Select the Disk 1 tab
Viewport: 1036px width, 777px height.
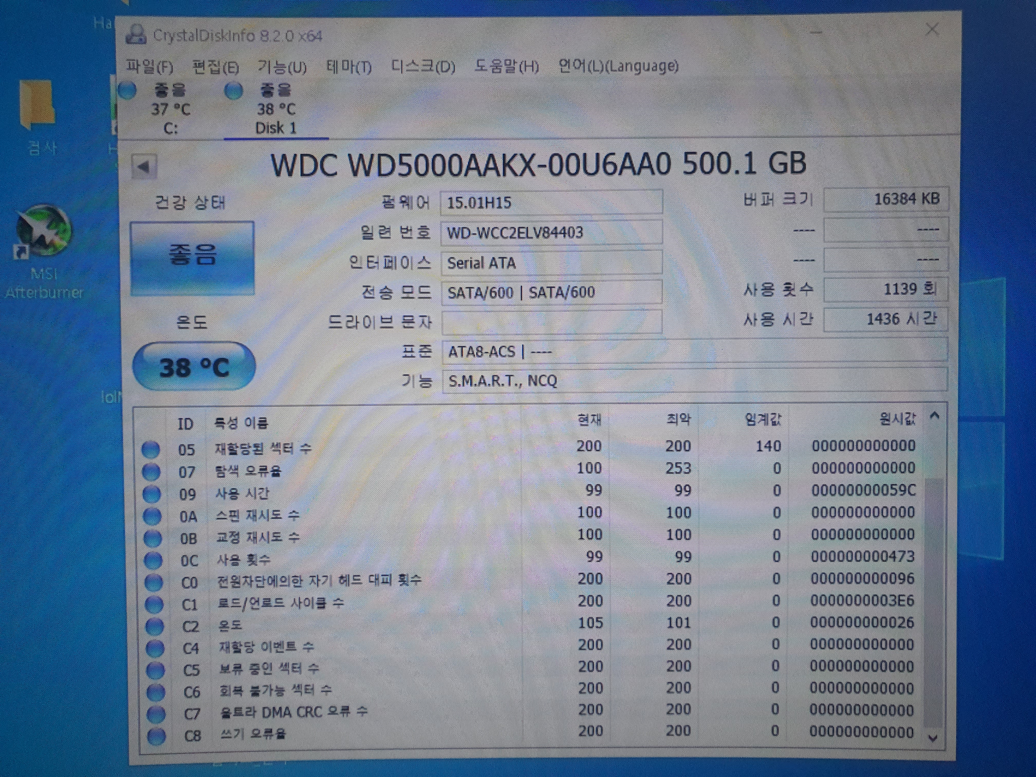point(276,110)
